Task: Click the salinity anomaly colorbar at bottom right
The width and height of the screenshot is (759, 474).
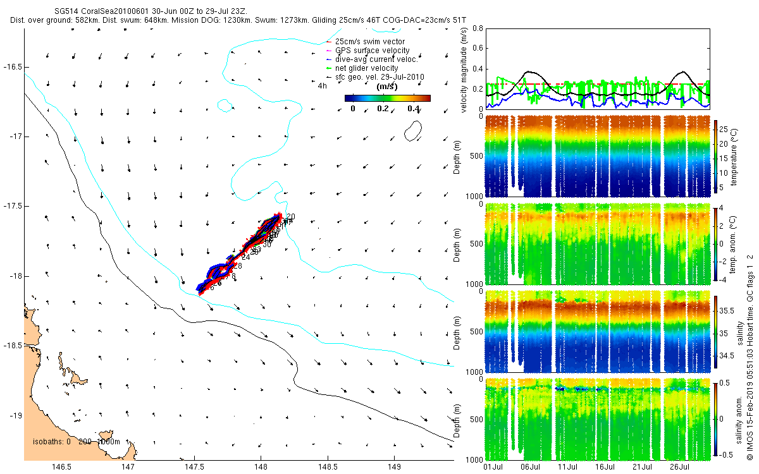Action: [x=715, y=419]
